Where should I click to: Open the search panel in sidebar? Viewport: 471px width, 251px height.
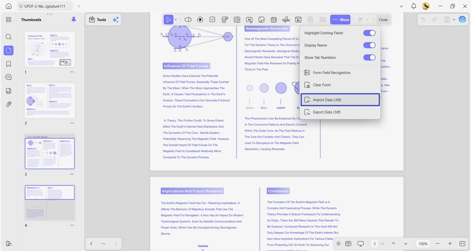tap(8, 37)
